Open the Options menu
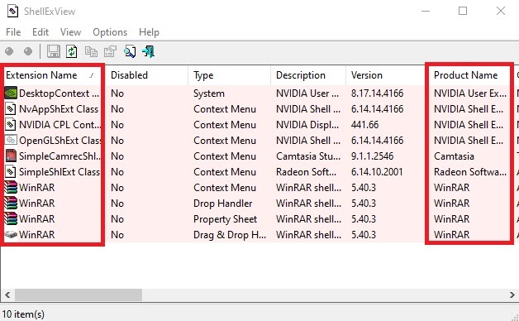 point(110,32)
